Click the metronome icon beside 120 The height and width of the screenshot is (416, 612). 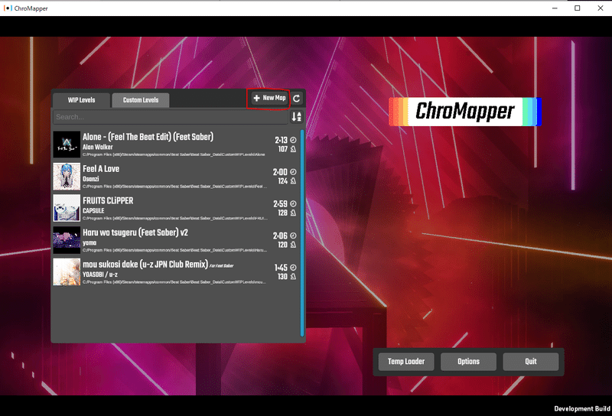293,245
